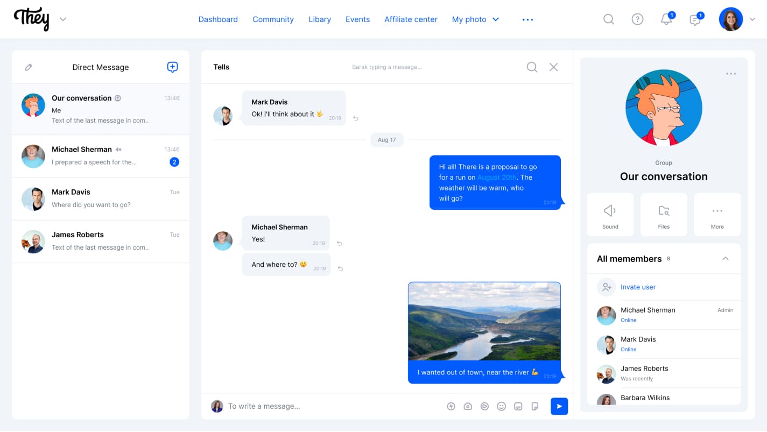Collapse the All members list
Screen dimensions: 767x432
[x=725, y=259]
